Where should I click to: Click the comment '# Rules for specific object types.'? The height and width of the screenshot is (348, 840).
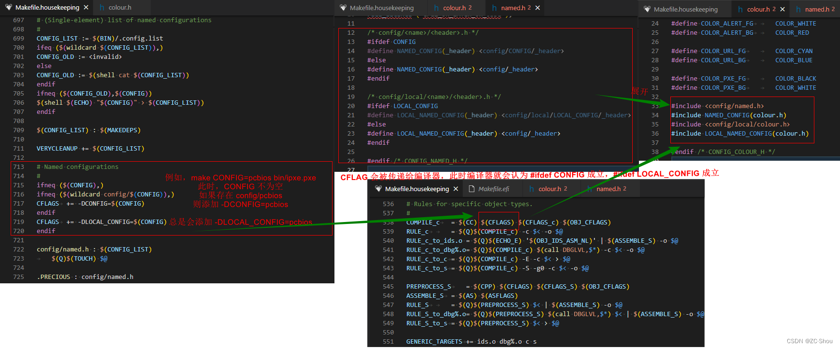[x=469, y=204]
